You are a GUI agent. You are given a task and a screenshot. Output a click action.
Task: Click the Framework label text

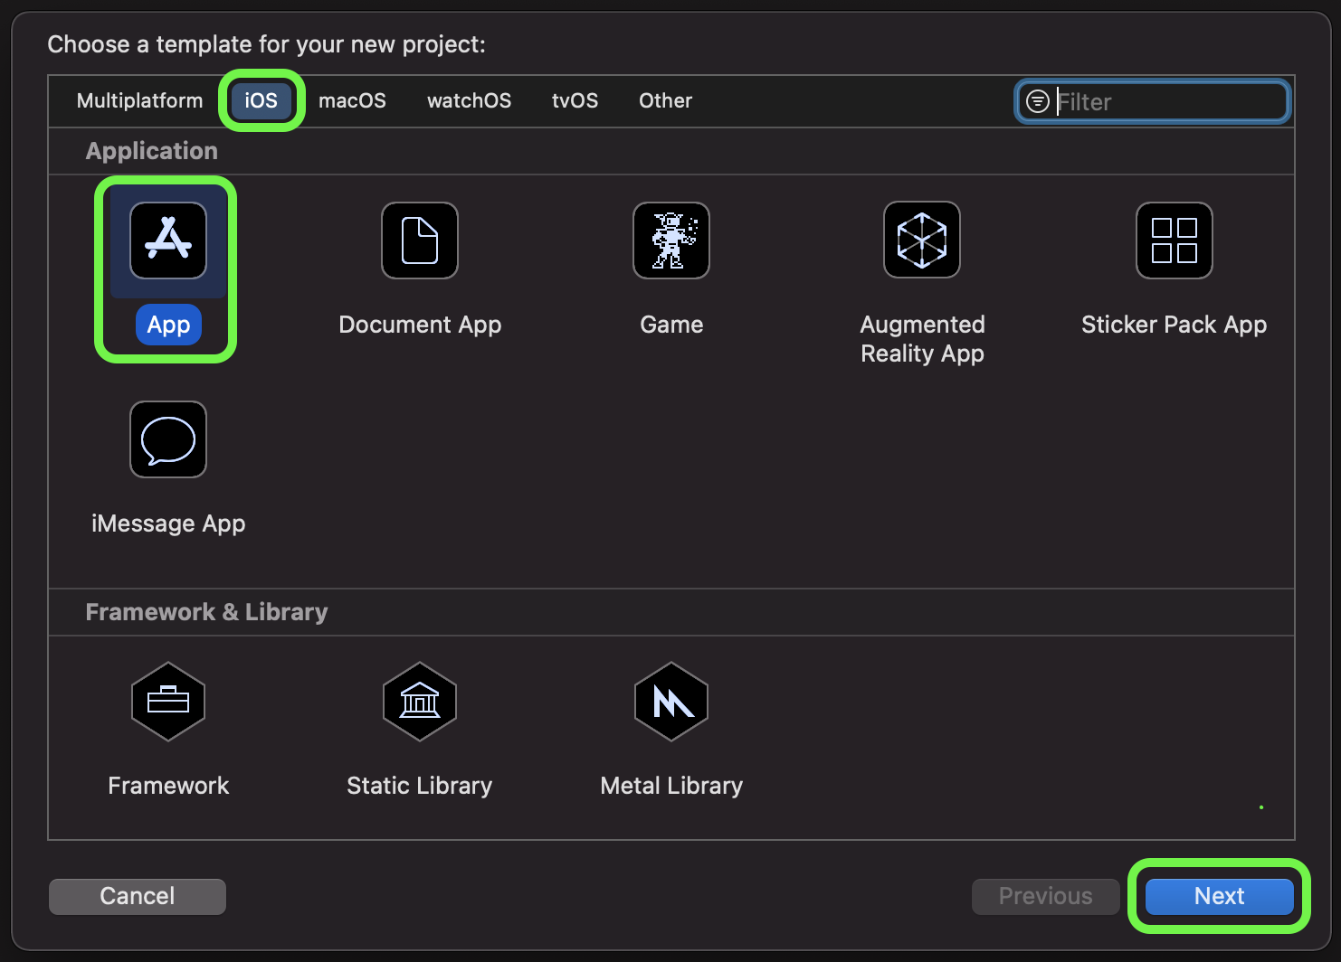(168, 786)
